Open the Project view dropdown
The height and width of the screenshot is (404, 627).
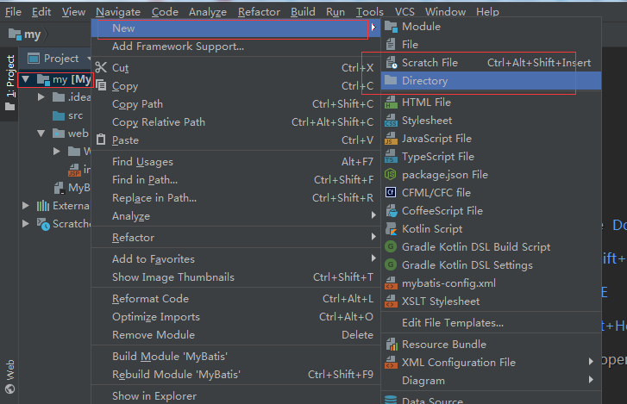[x=87, y=59]
